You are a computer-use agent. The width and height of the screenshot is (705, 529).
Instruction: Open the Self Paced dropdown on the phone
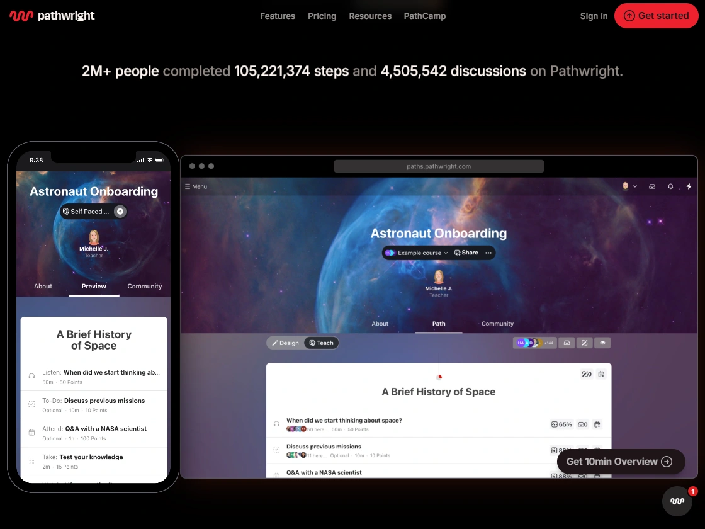click(87, 212)
